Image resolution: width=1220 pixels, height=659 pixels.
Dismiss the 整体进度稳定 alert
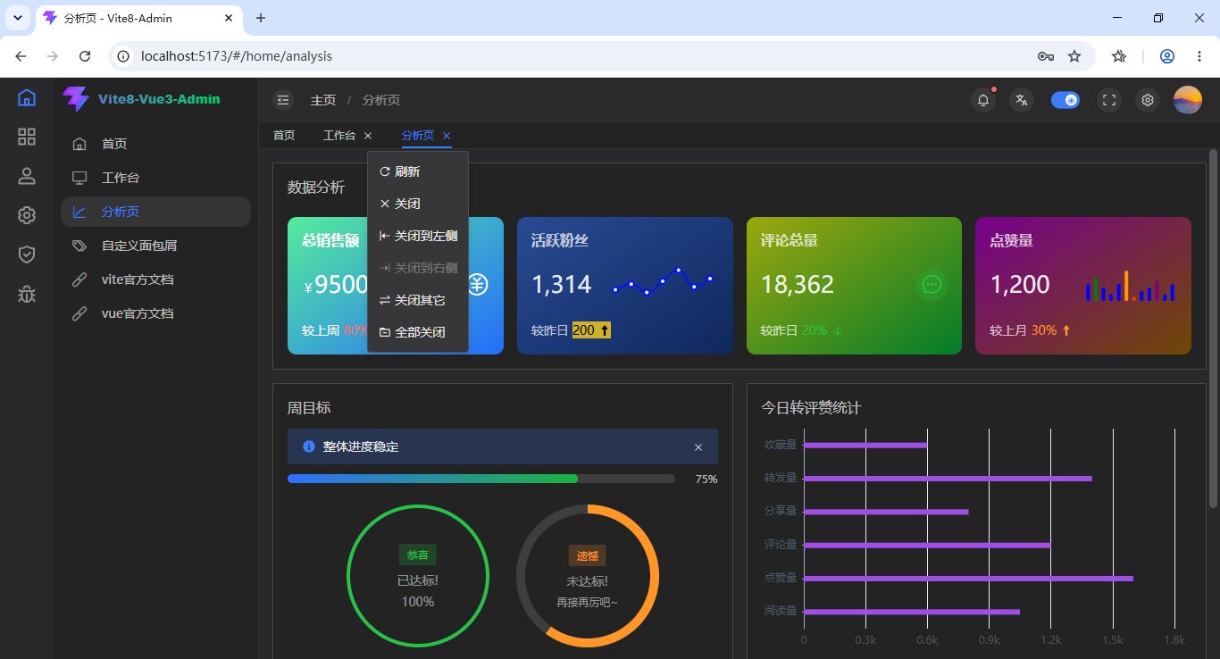point(698,447)
